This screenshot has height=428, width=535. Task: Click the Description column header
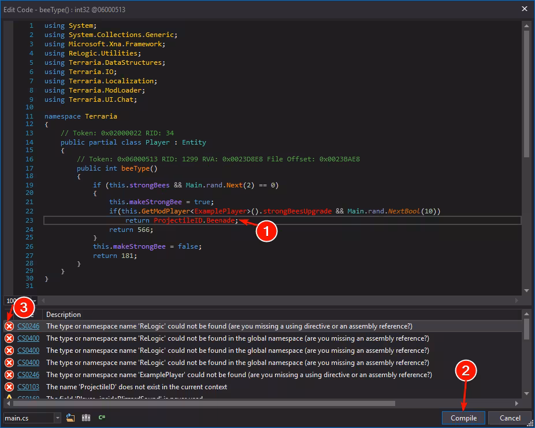point(64,315)
